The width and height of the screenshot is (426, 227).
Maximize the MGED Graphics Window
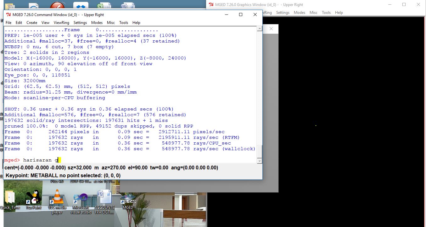(404, 4)
